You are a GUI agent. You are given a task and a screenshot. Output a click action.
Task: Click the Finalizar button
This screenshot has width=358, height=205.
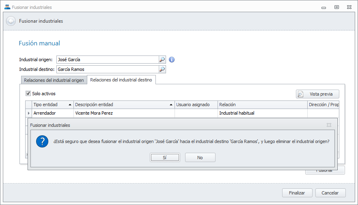pyautogui.click(x=297, y=193)
